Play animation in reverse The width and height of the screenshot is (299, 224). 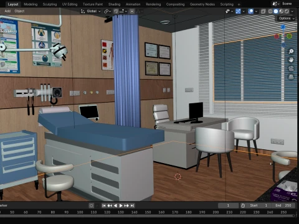115,205
